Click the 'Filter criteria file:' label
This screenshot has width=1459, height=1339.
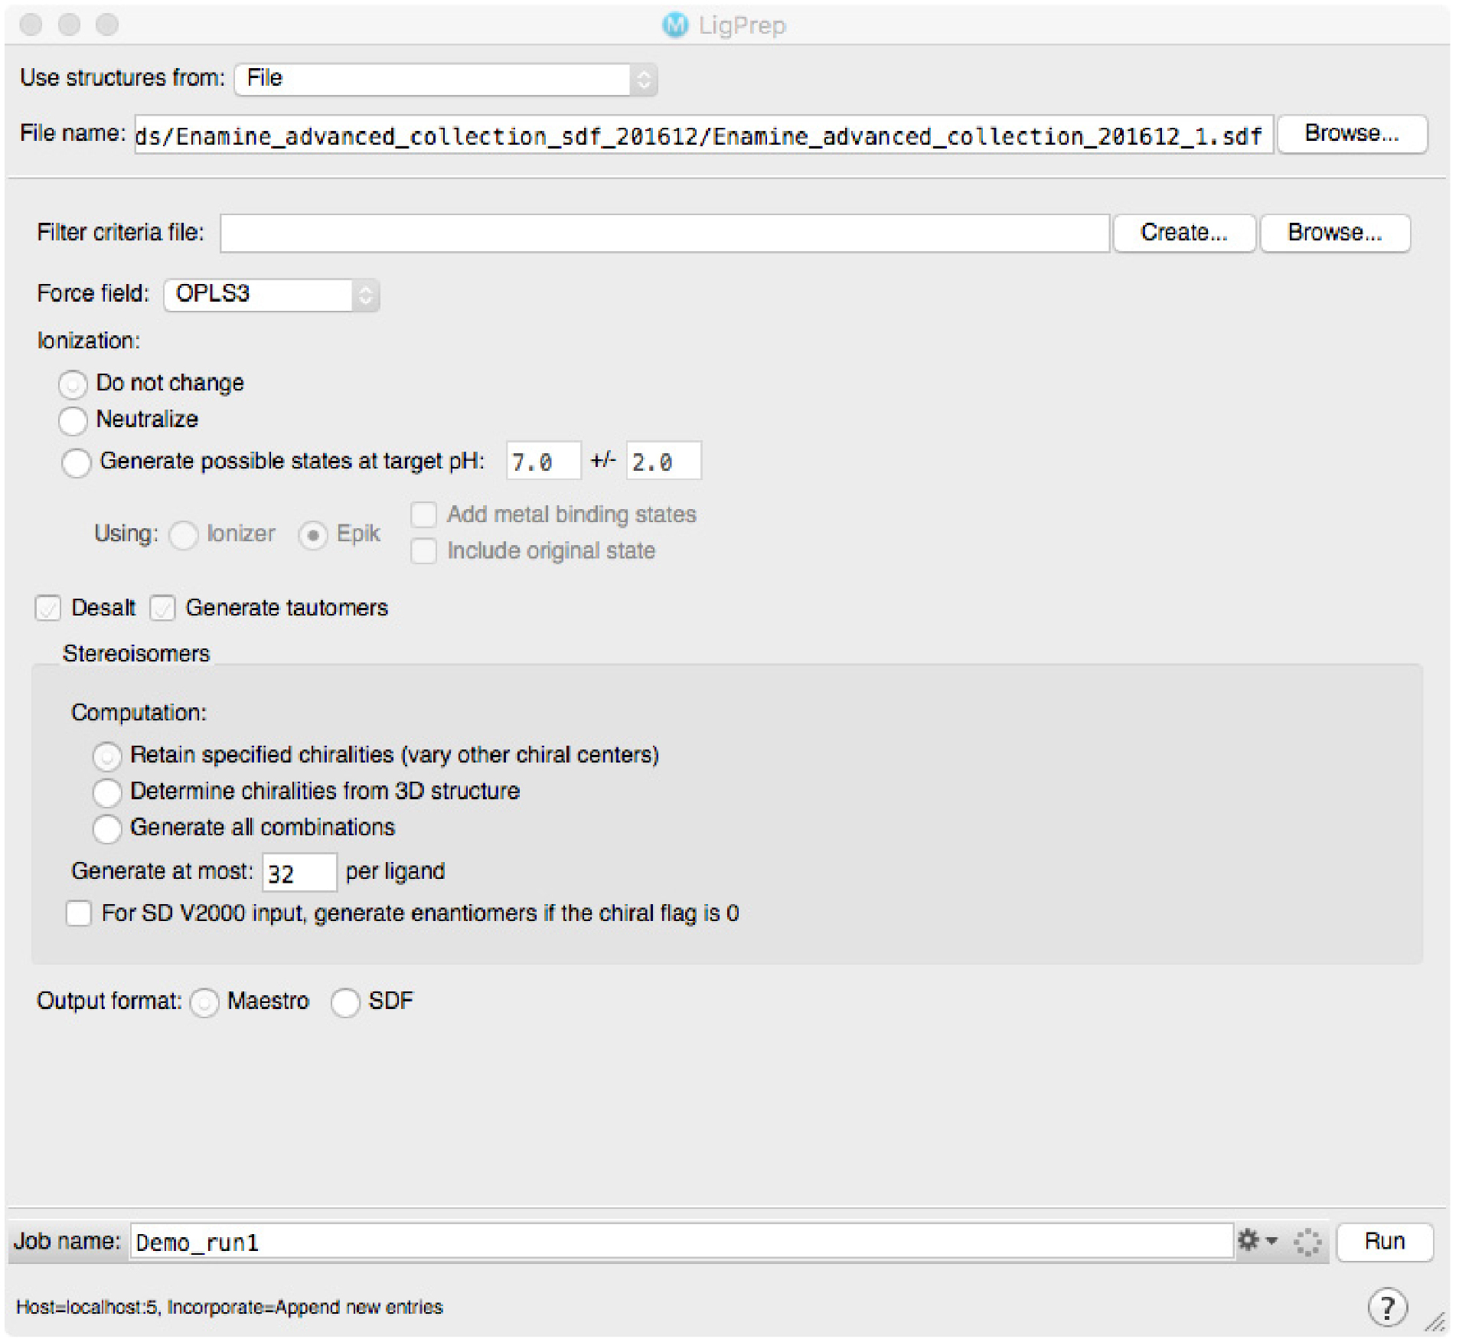point(120,232)
